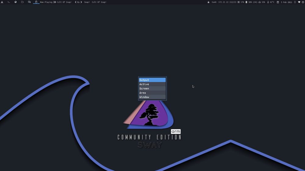Pick the Screen entry in the menu
The width and height of the screenshot is (305, 171).
(x=152, y=88)
